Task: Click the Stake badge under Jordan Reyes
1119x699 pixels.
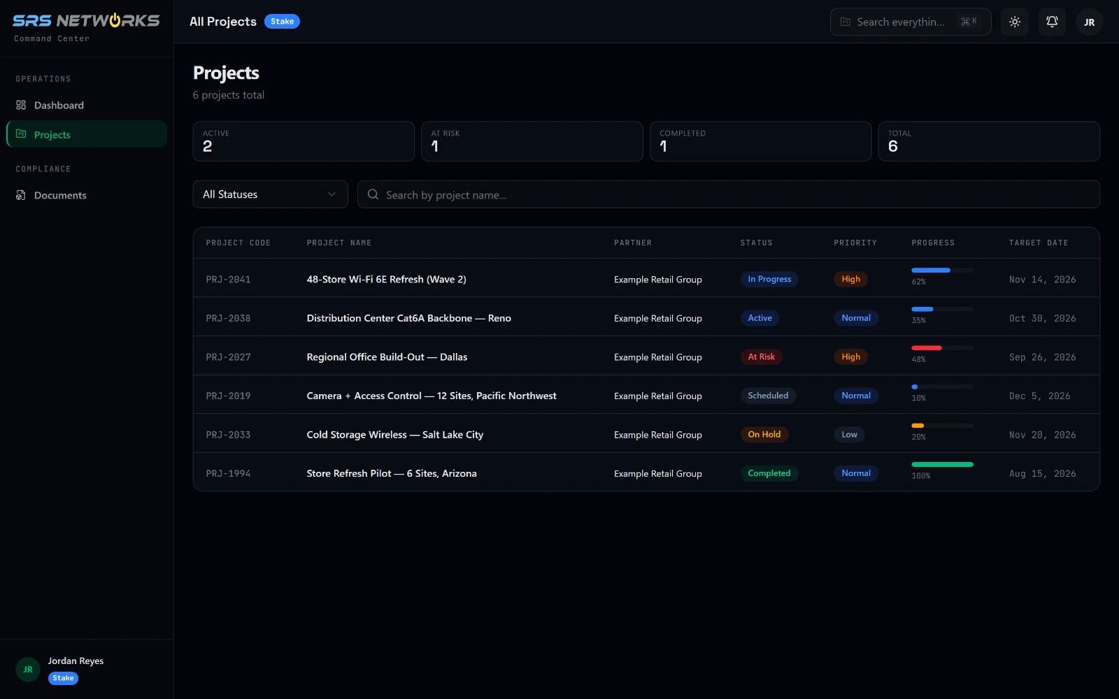Action: point(63,678)
